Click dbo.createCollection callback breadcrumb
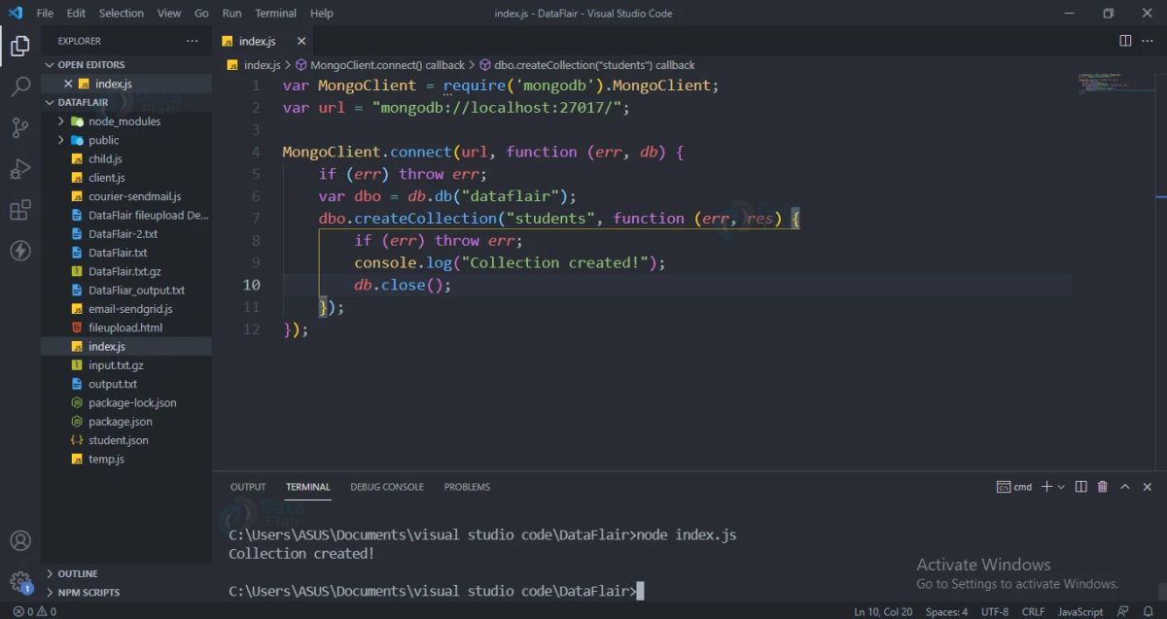The image size is (1167, 619). point(594,65)
